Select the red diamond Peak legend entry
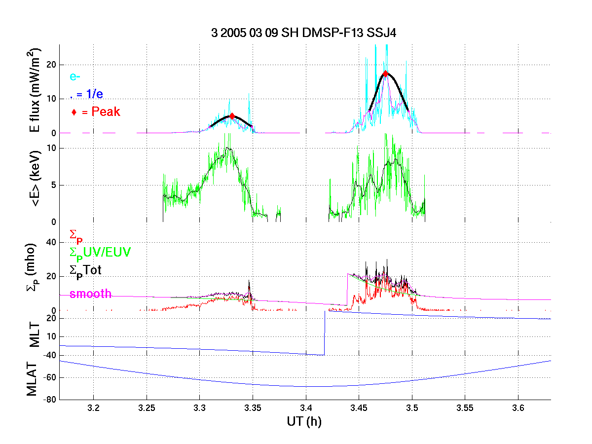 point(97,112)
